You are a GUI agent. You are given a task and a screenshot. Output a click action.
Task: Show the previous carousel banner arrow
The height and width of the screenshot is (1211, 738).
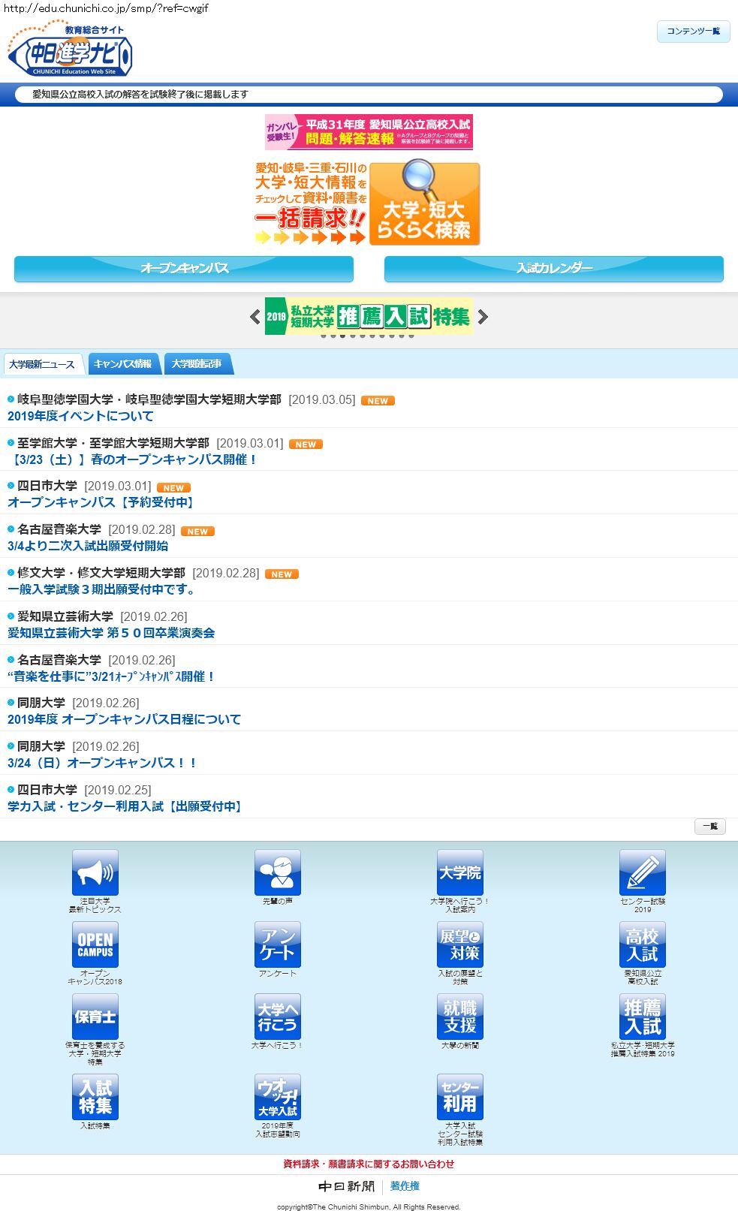[x=255, y=317]
